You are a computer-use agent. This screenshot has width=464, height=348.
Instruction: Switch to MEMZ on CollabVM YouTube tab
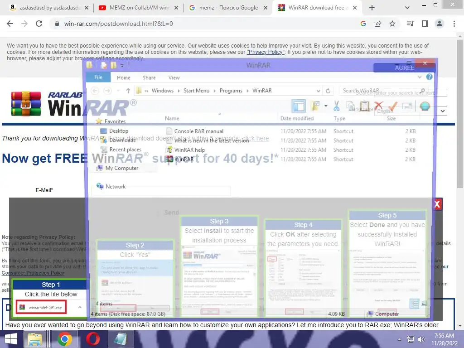[139, 8]
